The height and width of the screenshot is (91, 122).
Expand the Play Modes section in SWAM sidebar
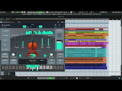coord(6,35)
